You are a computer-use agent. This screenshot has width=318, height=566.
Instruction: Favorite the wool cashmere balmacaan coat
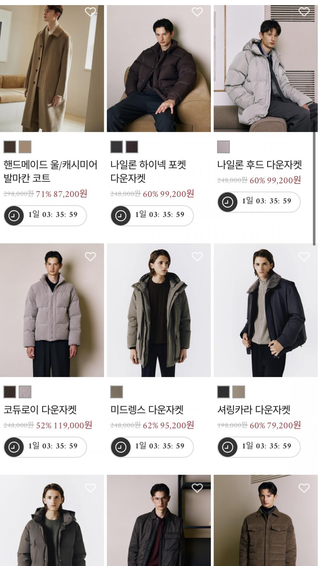pos(90,12)
